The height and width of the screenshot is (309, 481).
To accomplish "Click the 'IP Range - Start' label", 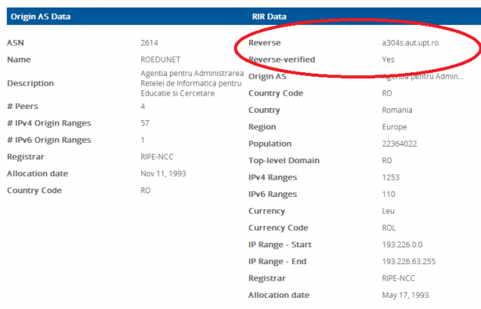I will [280, 245].
